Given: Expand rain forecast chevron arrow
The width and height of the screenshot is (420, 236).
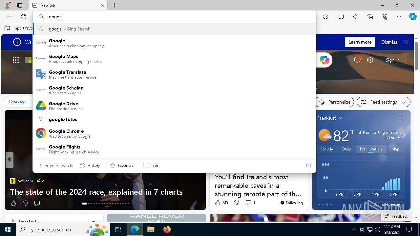Looking at the screenshot, I should [x=404, y=135].
